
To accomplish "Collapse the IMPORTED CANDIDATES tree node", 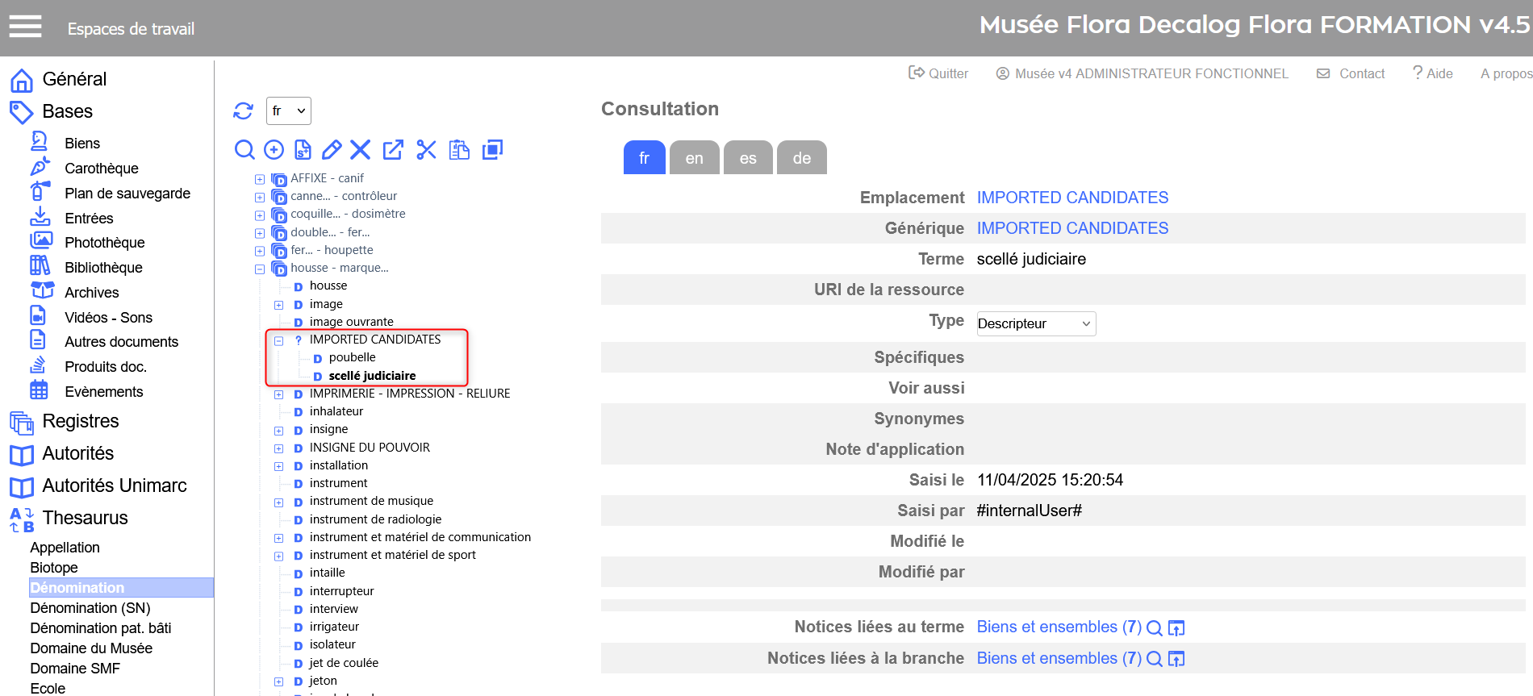I will pyautogui.click(x=278, y=340).
